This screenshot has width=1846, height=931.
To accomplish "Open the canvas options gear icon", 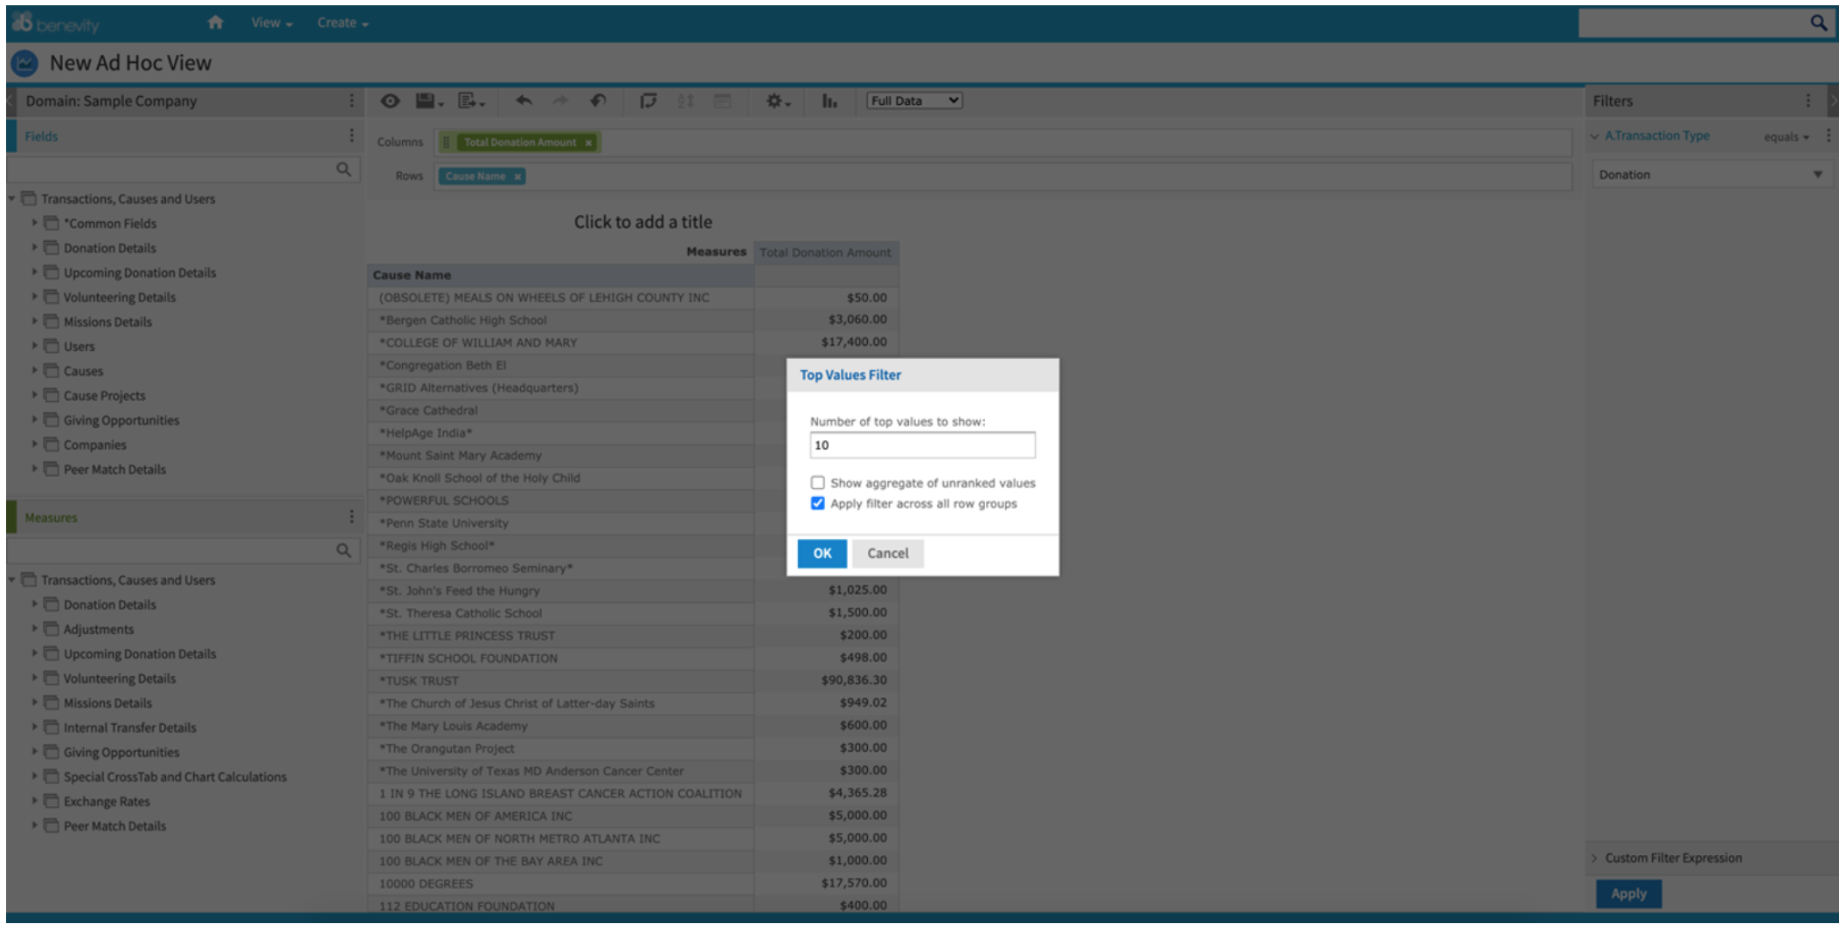I will click(x=773, y=100).
